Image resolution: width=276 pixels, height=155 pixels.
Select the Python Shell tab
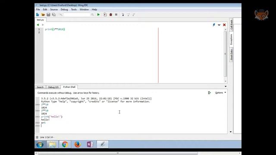coord(69,87)
